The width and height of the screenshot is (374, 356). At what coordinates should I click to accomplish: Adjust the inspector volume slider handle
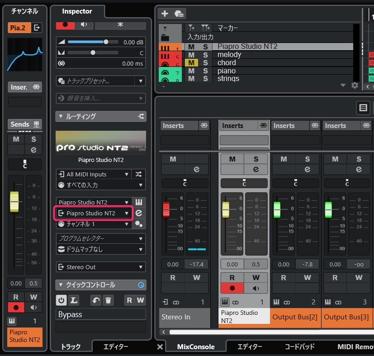[x=106, y=42]
